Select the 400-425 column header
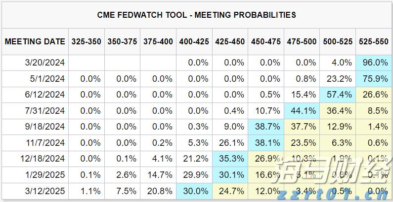This screenshot has width=393, height=202. click(x=194, y=42)
